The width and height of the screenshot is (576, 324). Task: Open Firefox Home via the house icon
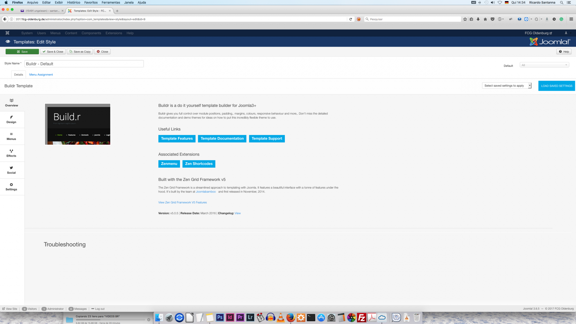(485, 19)
